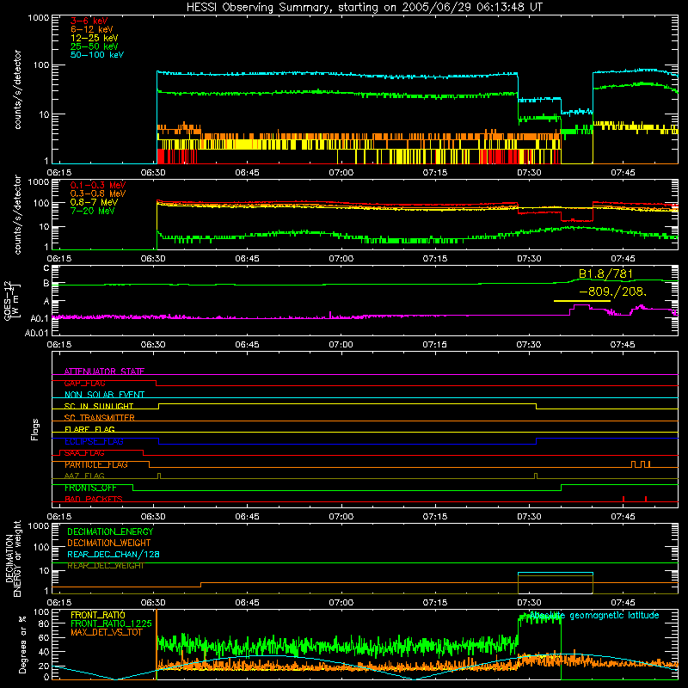688x688 pixels.
Task: Select the FRONTS_OFF flag label
Action: click(90, 488)
